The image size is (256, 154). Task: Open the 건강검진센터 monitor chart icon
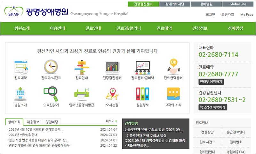pos(112,67)
